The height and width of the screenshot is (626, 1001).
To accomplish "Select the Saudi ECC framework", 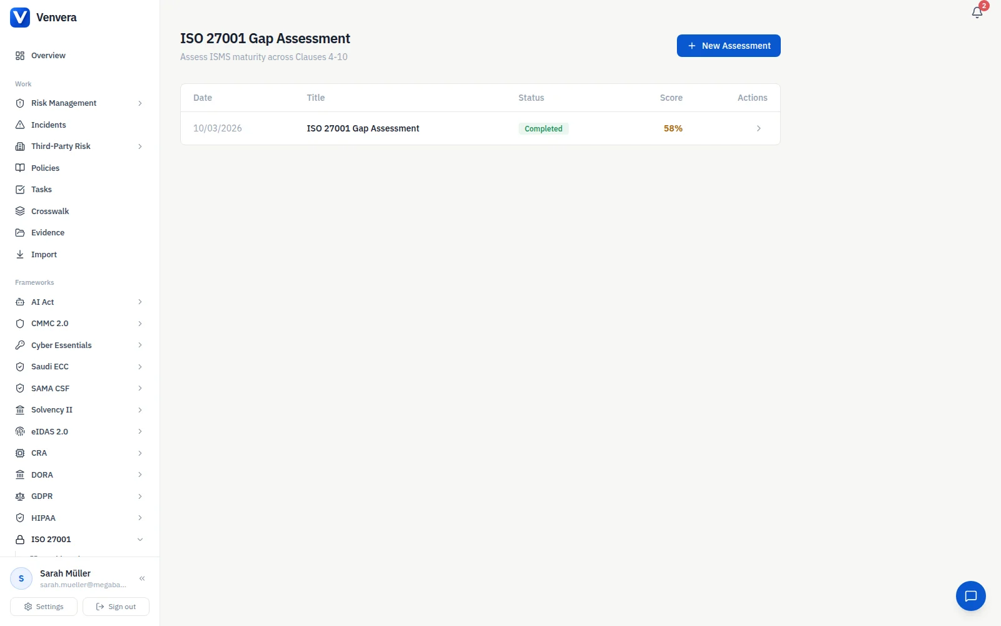I will point(79,367).
